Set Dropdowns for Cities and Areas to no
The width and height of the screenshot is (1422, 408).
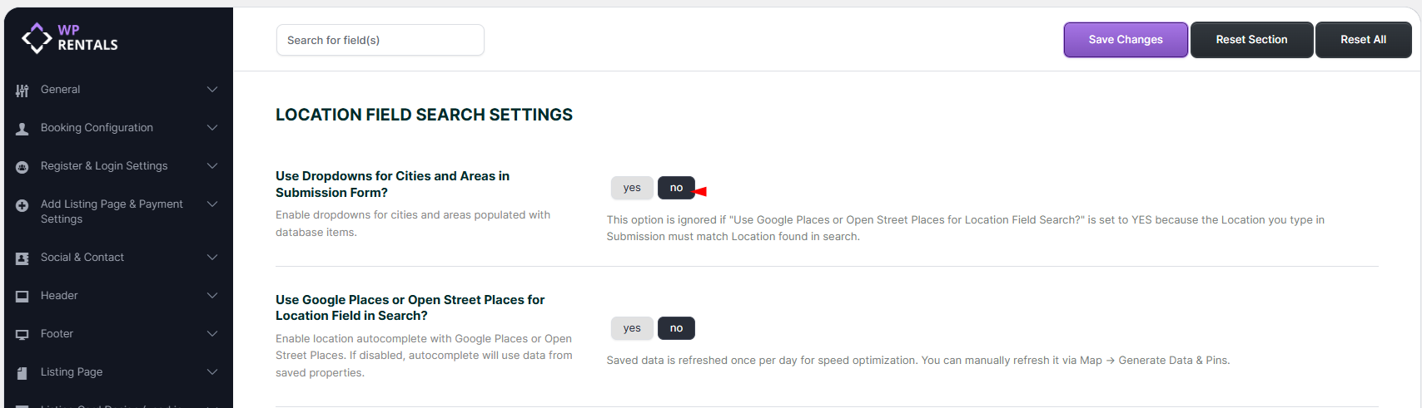pyautogui.click(x=676, y=188)
